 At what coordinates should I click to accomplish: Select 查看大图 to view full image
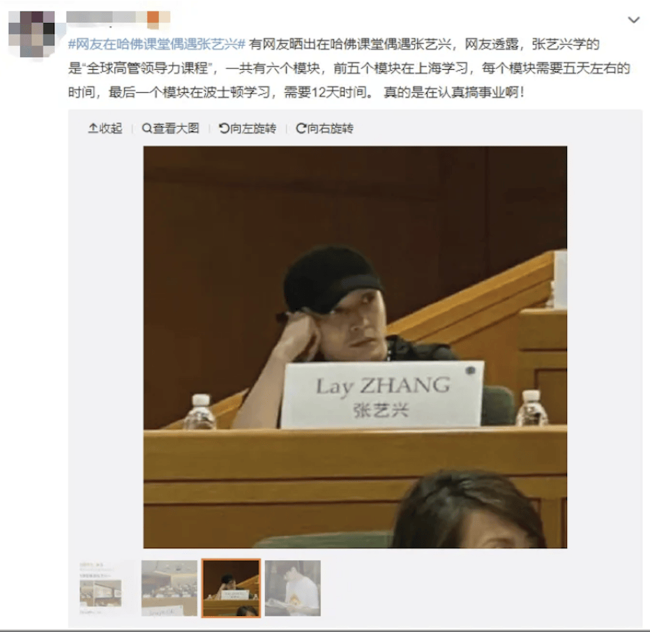(x=170, y=128)
